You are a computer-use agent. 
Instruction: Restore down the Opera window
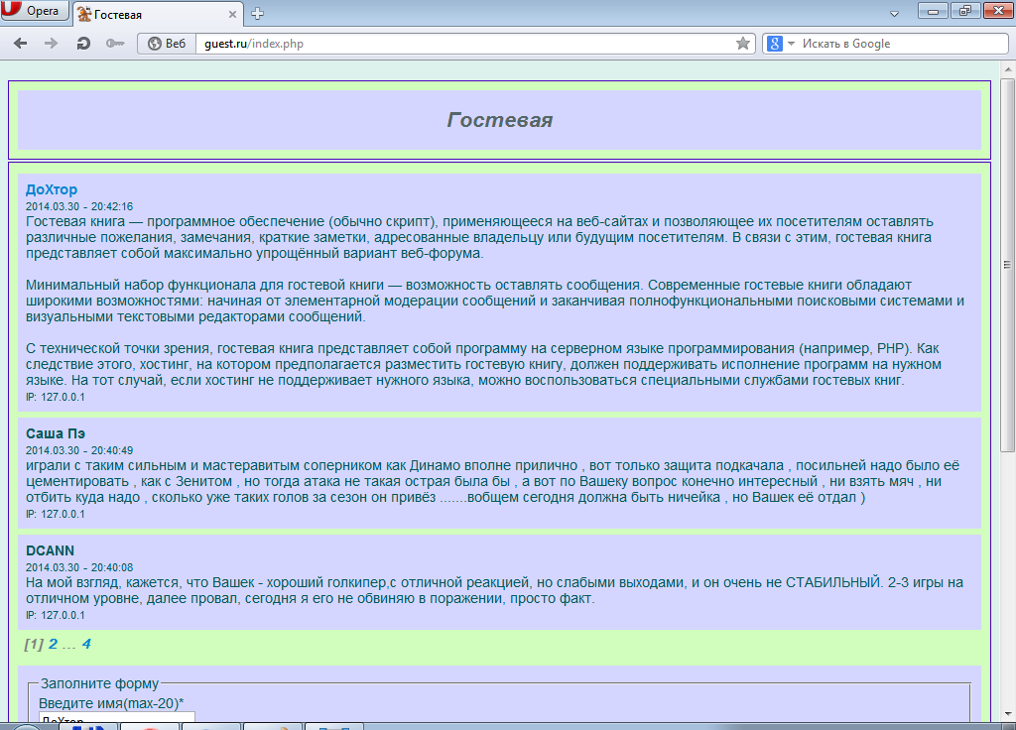coord(965,11)
